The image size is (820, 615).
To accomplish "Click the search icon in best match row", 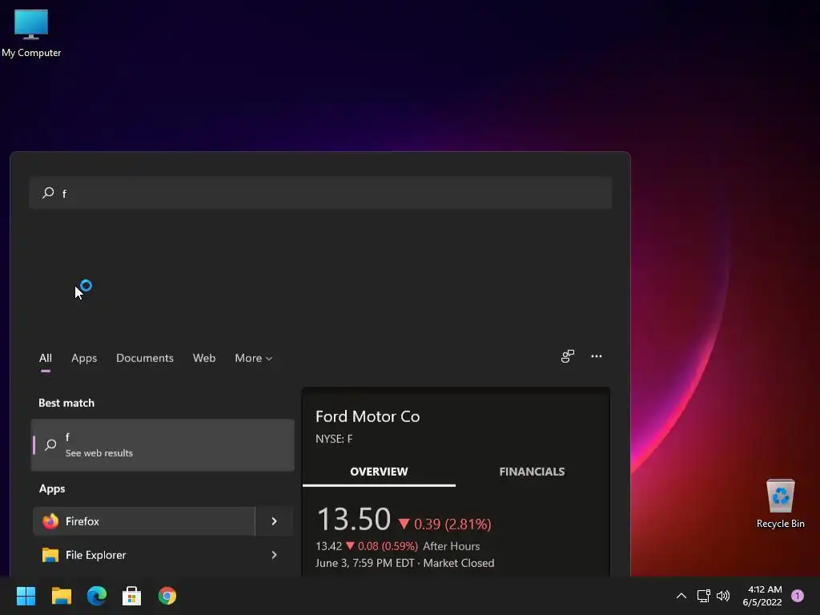I will click(x=50, y=445).
